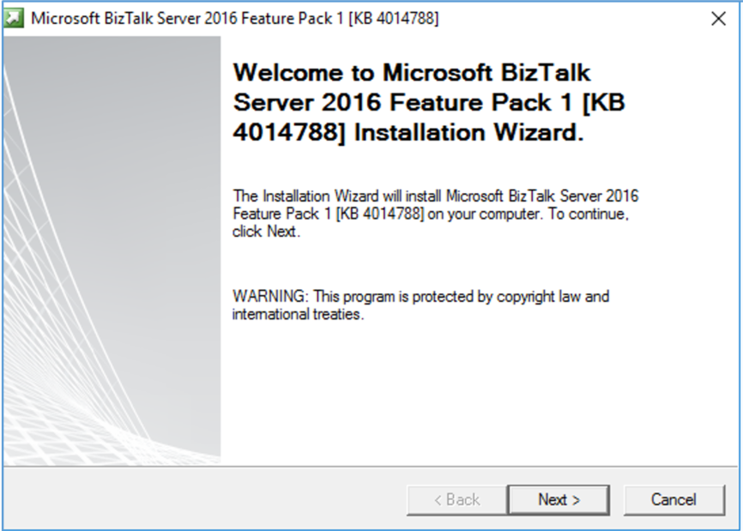Click the greyed-out Back button

point(456,499)
